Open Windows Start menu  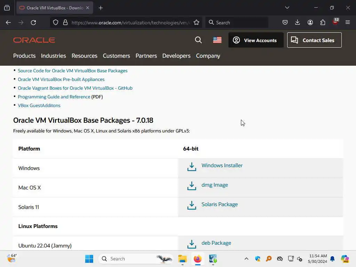89,259
